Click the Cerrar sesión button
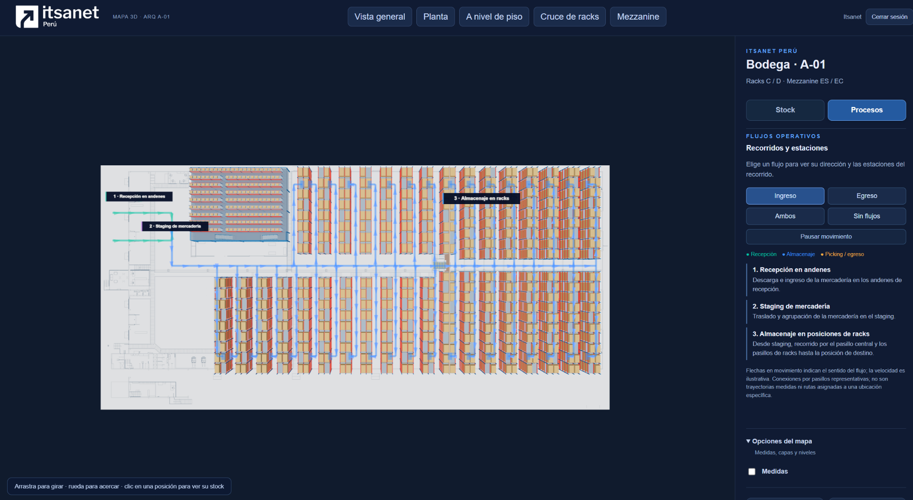This screenshot has height=500, width=913. click(889, 17)
